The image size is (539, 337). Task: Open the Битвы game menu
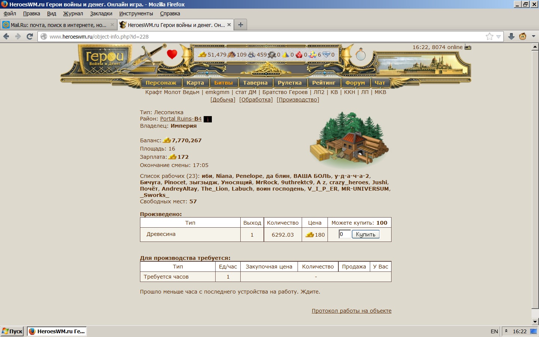(223, 83)
